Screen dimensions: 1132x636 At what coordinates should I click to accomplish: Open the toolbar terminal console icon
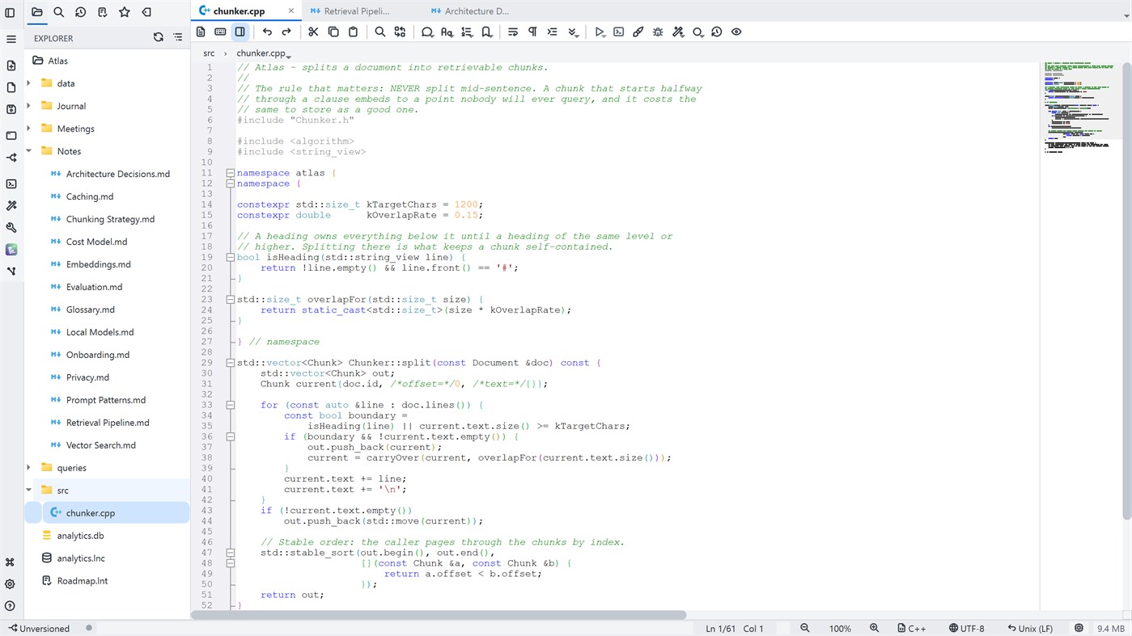(x=619, y=32)
